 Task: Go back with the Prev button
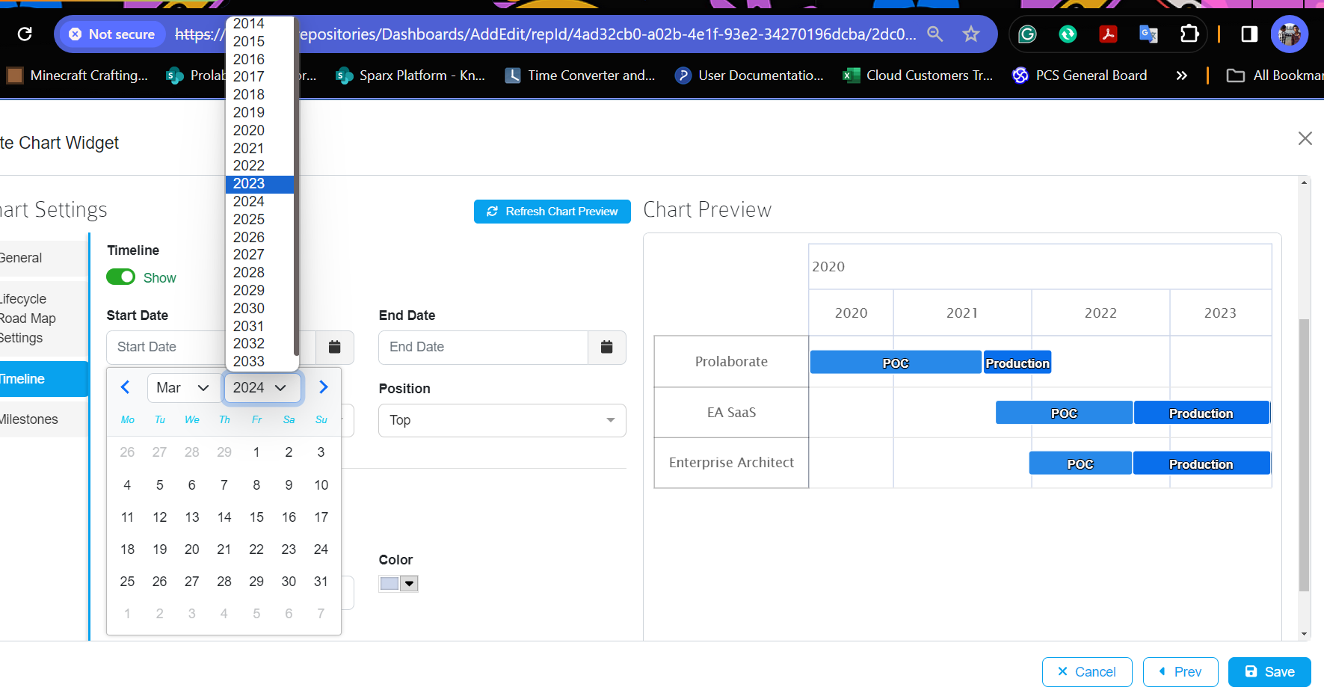click(x=1180, y=672)
